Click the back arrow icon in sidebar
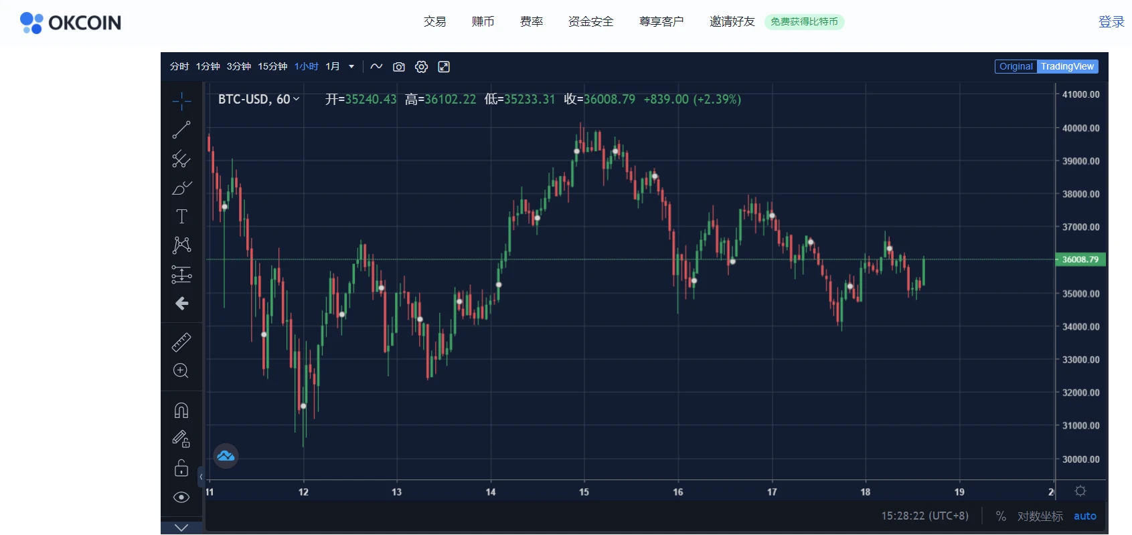Screen dimensions: 1132x535 point(181,304)
